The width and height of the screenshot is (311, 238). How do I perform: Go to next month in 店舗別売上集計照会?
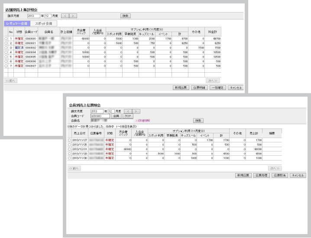73,16
